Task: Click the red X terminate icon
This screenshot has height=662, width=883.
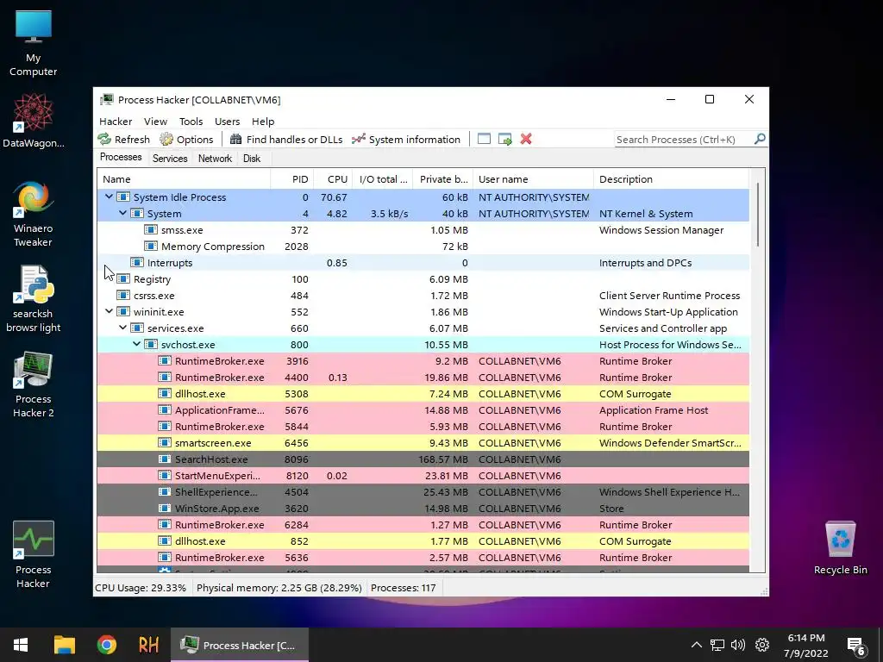Action: pos(526,139)
